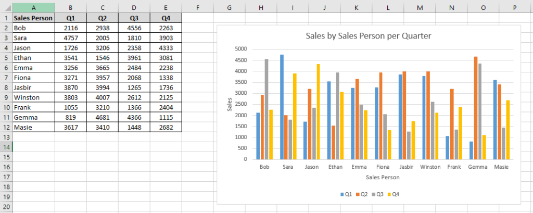Click cell A1 Sales Person header

point(33,18)
